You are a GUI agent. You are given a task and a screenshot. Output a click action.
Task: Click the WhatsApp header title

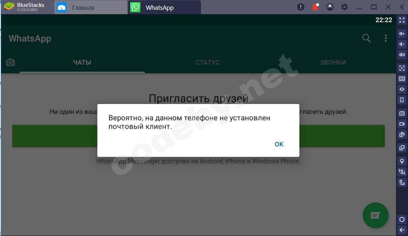click(30, 39)
